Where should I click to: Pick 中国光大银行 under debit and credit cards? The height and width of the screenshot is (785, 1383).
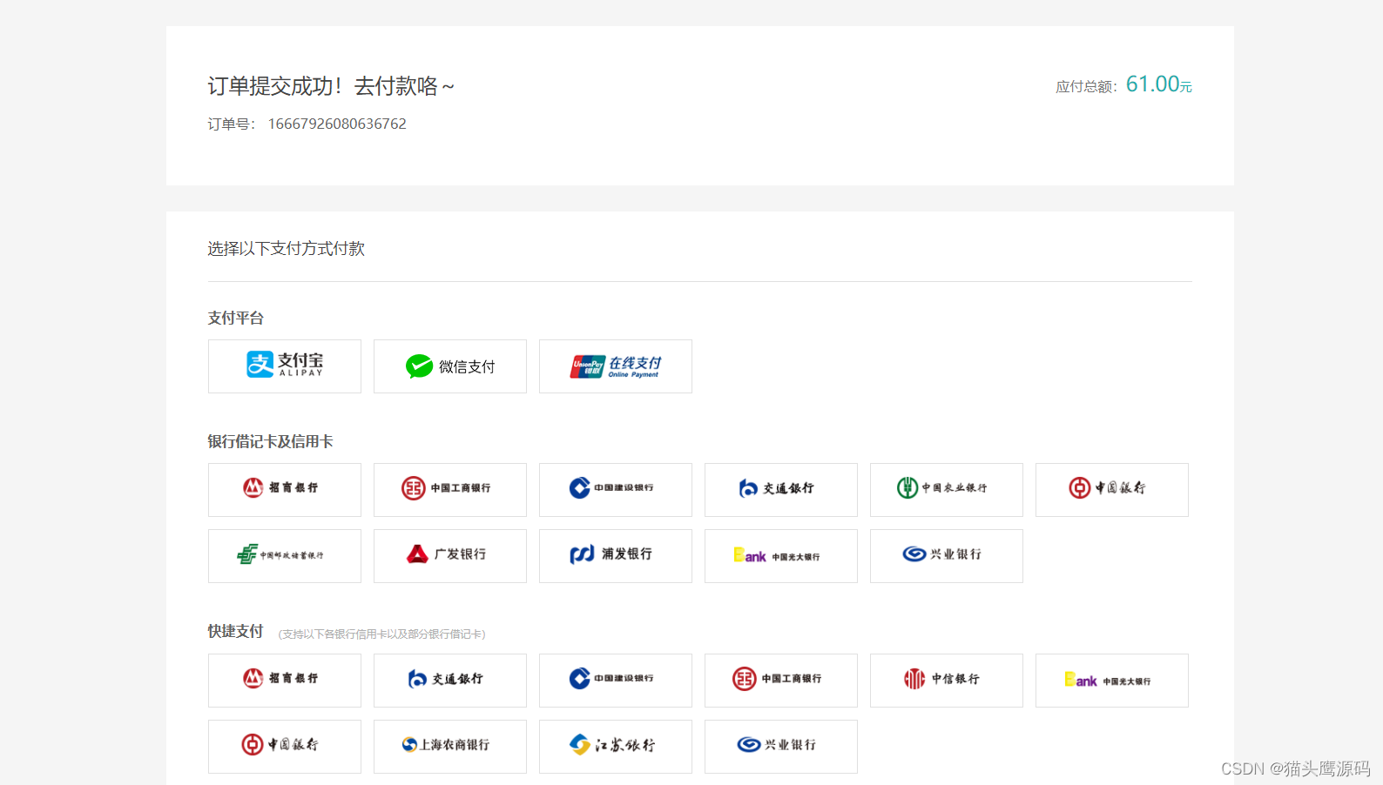781,556
